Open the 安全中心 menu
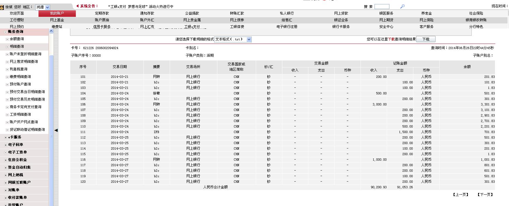Viewport: 509px width, 206px height. (386, 27)
